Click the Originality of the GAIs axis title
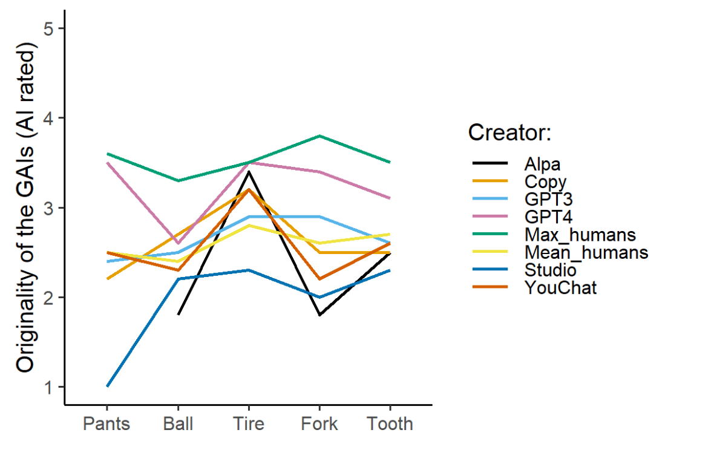Viewport: 714px width, 450px height. tap(25, 207)
